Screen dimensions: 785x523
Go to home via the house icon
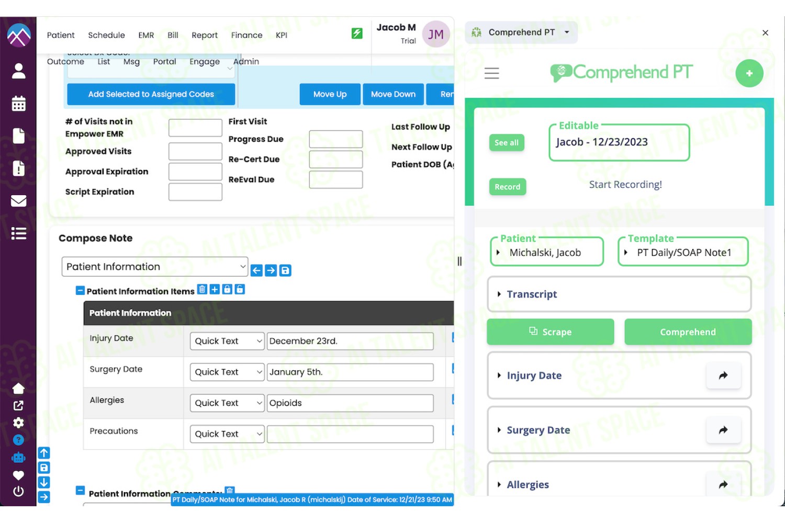pyautogui.click(x=18, y=388)
